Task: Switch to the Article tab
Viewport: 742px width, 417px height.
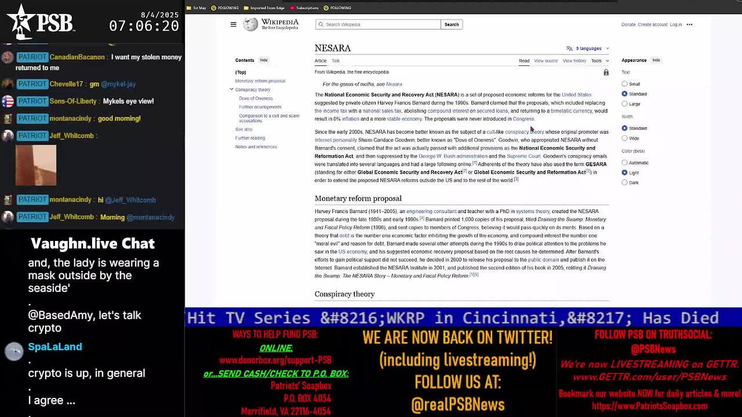Action: 321,61
